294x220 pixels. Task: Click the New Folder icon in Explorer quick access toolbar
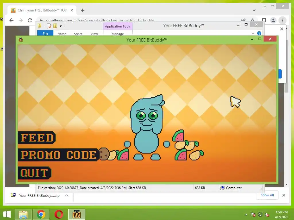(x=55, y=26)
